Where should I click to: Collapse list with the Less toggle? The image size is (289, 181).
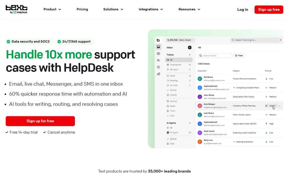[x=171, y=115]
